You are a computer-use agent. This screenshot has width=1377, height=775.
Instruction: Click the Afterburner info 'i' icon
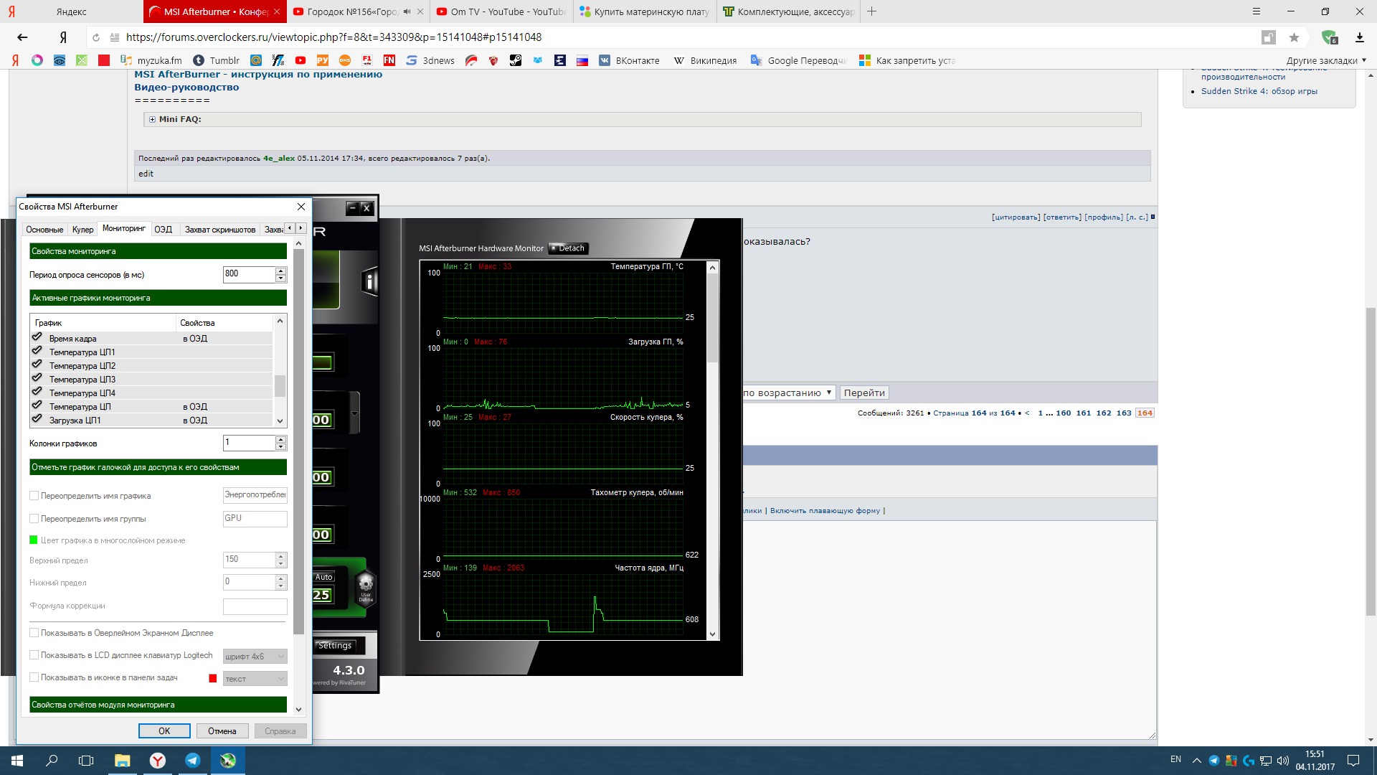coord(369,281)
